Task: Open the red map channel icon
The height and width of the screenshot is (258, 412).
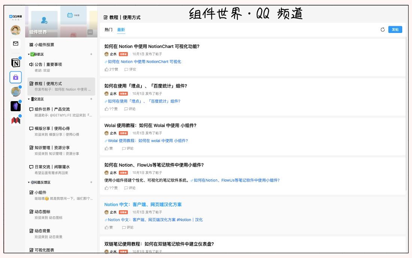Action: tap(15, 120)
